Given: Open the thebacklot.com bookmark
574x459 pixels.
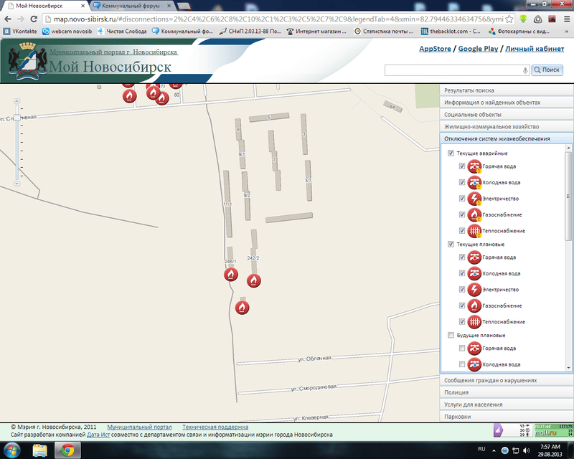Looking at the screenshot, I should pyautogui.click(x=451, y=32).
